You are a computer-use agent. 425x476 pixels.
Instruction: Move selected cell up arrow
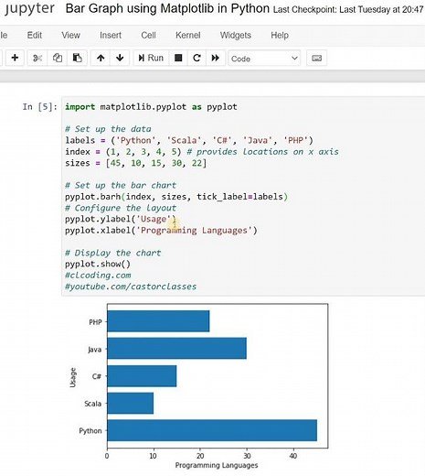(x=101, y=58)
